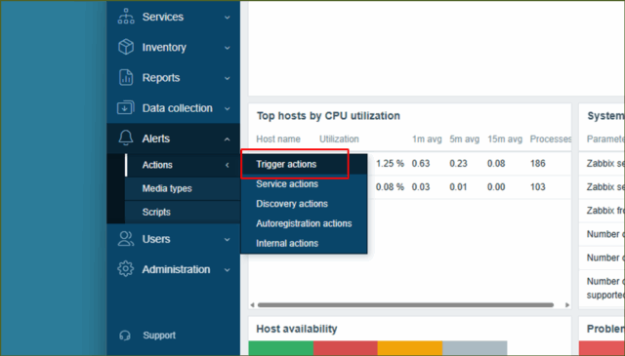Click the Users people icon
Image resolution: width=625 pixels, height=356 pixels.
126,239
